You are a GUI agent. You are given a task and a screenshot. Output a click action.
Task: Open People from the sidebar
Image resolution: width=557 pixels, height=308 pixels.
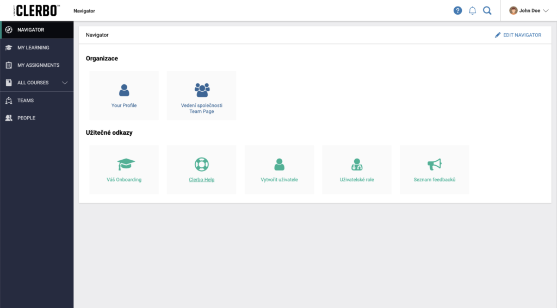point(37,118)
